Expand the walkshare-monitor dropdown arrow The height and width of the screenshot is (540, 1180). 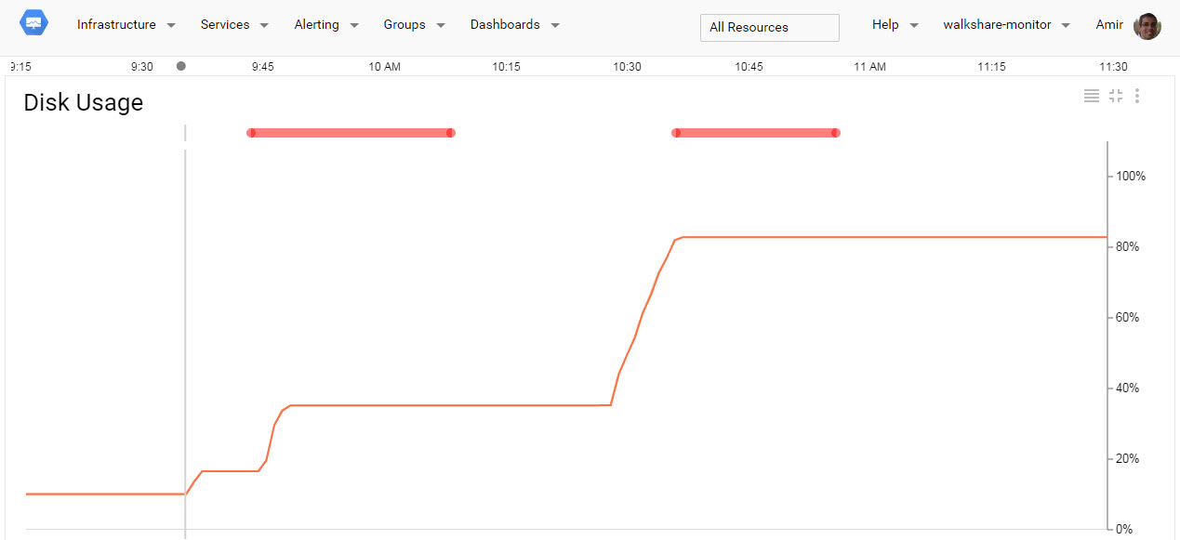click(x=1066, y=26)
